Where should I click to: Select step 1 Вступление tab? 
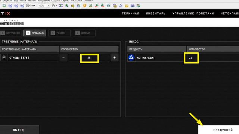11,33
